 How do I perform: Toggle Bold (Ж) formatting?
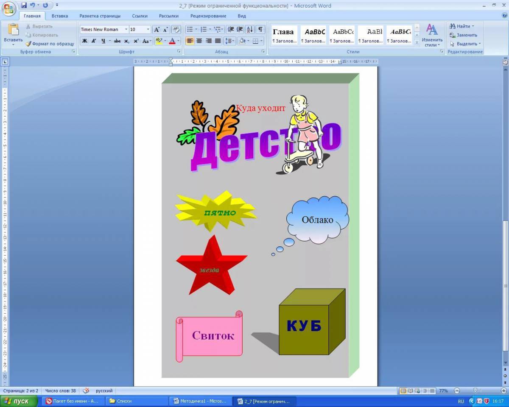click(84, 41)
